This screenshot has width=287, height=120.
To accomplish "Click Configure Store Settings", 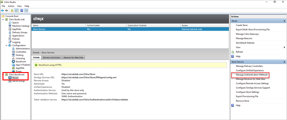I will coord(248,92).
